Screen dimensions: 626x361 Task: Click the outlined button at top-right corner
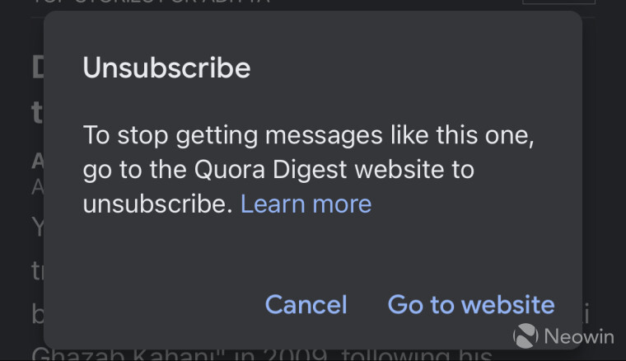558,2
